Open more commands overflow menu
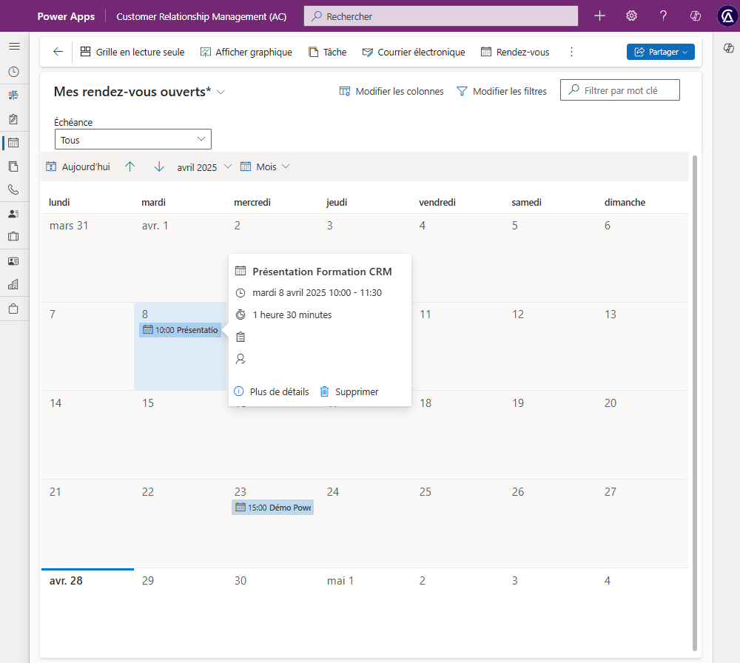Viewport: 740px width, 663px height. pyautogui.click(x=571, y=52)
